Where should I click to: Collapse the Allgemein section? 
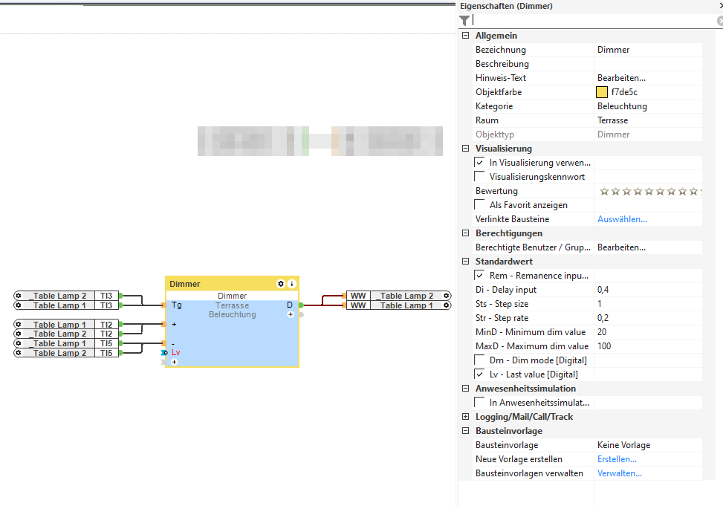pos(466,36)
